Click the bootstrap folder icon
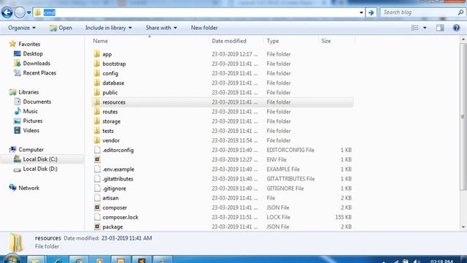Viewport: 467px width, 263px height. [97, 64]
